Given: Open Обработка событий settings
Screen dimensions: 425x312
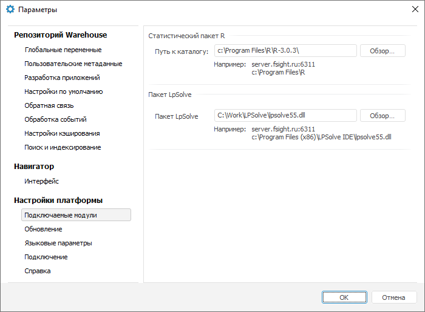Looking at the screenshot, I should click(x=55, y=119).
